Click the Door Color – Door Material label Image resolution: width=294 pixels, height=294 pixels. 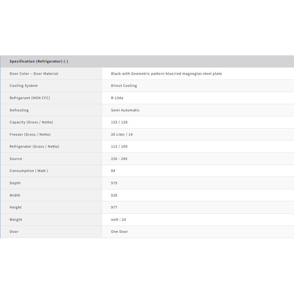[x=34, y=74]
